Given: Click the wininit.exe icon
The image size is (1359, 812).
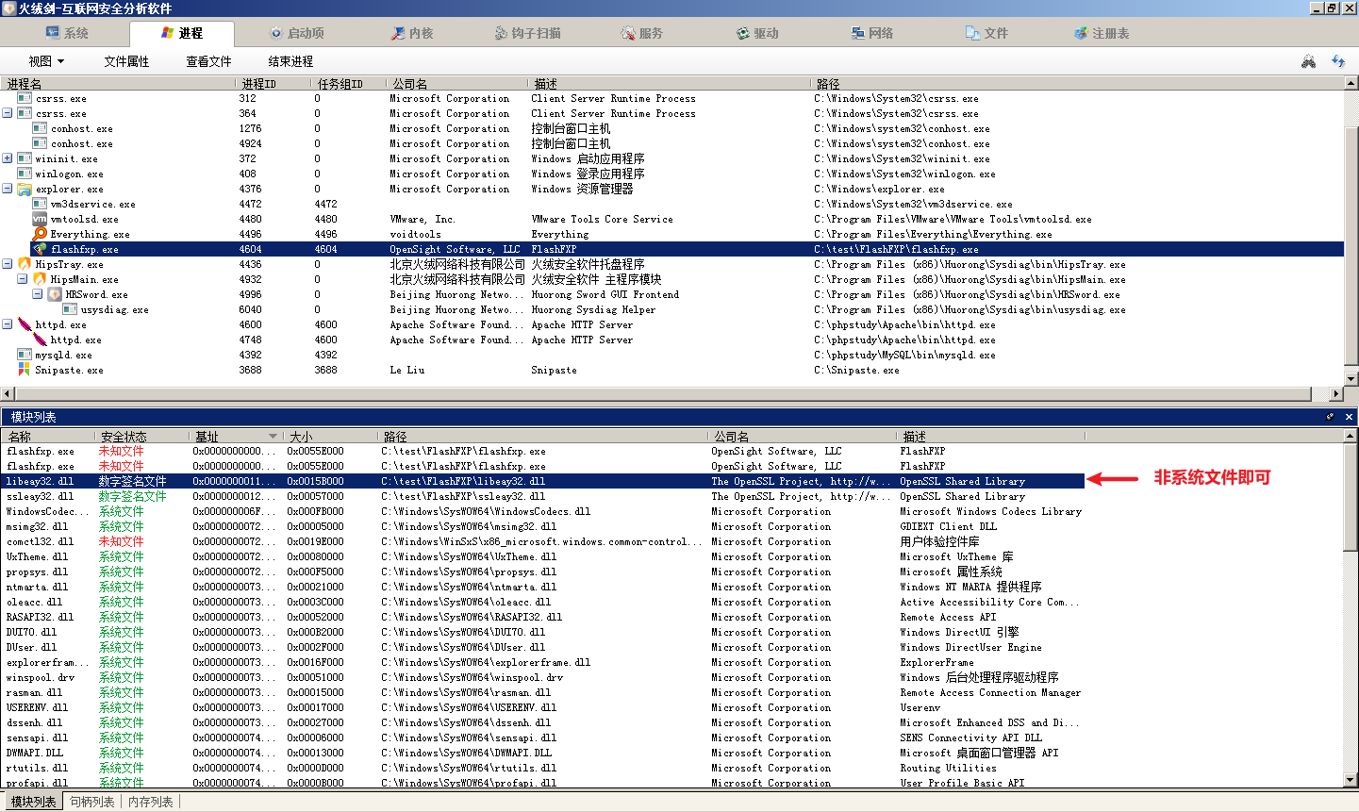Looking at the screenshot, I should click(25, 158).
